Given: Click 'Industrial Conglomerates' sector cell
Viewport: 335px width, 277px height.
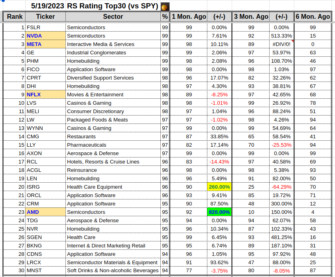Looking at the screenshot, I should [x=113, y=52].
